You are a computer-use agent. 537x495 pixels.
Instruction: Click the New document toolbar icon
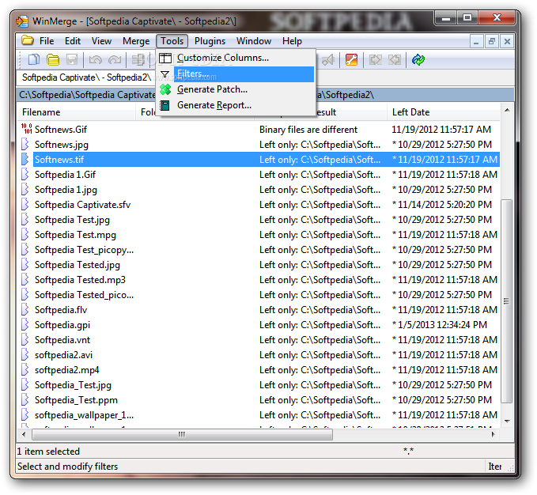[33, 59]
